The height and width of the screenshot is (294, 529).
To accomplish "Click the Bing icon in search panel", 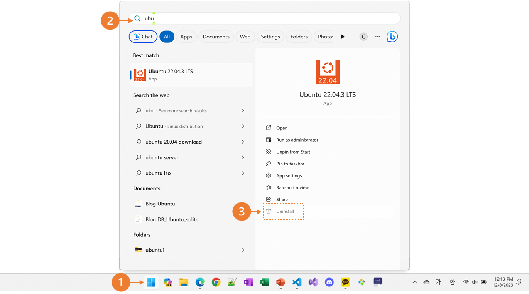I will (x=392, y=37).
